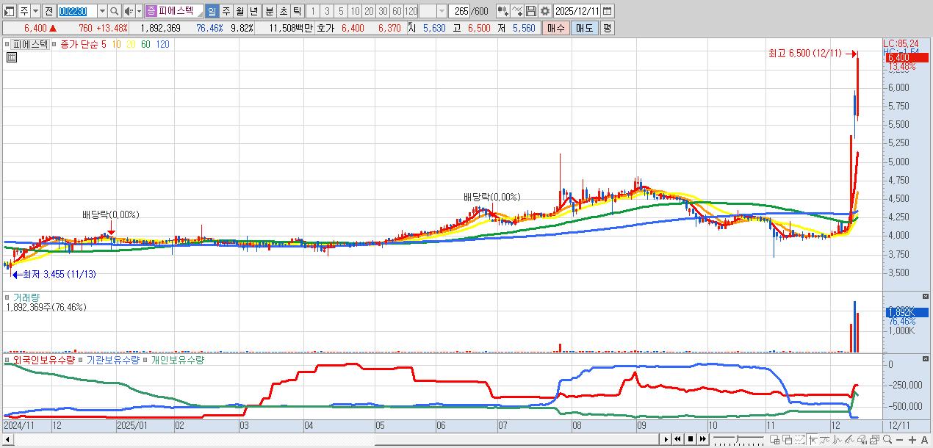Viewport: 933px width, 448px height.
Task: Click the stop button in bottom controls
Action: [x=691, y=439]
